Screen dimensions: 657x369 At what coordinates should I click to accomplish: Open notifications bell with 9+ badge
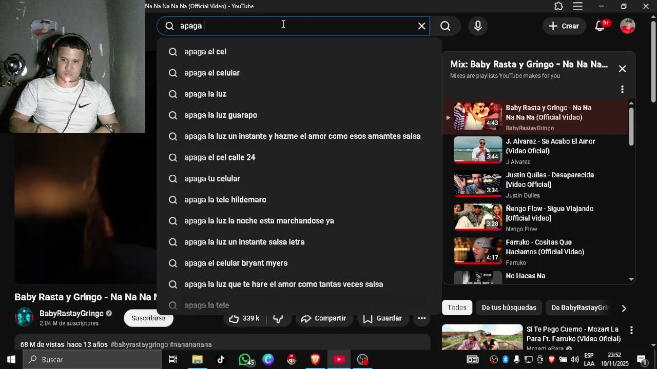(x=600, y=26)
